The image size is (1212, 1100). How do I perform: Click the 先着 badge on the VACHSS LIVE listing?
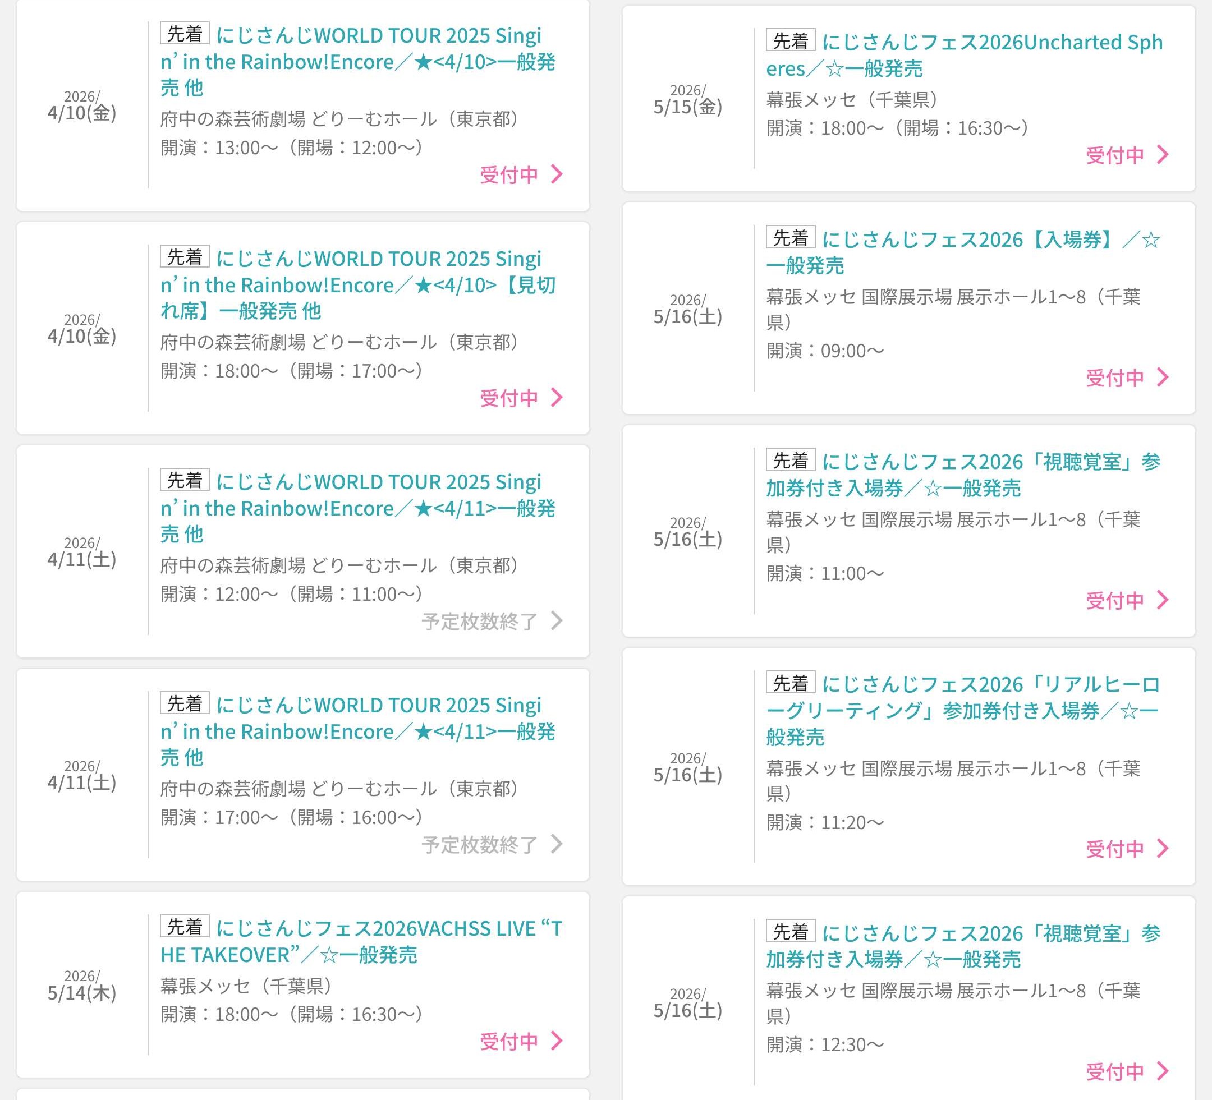click(x=185, y=926)
